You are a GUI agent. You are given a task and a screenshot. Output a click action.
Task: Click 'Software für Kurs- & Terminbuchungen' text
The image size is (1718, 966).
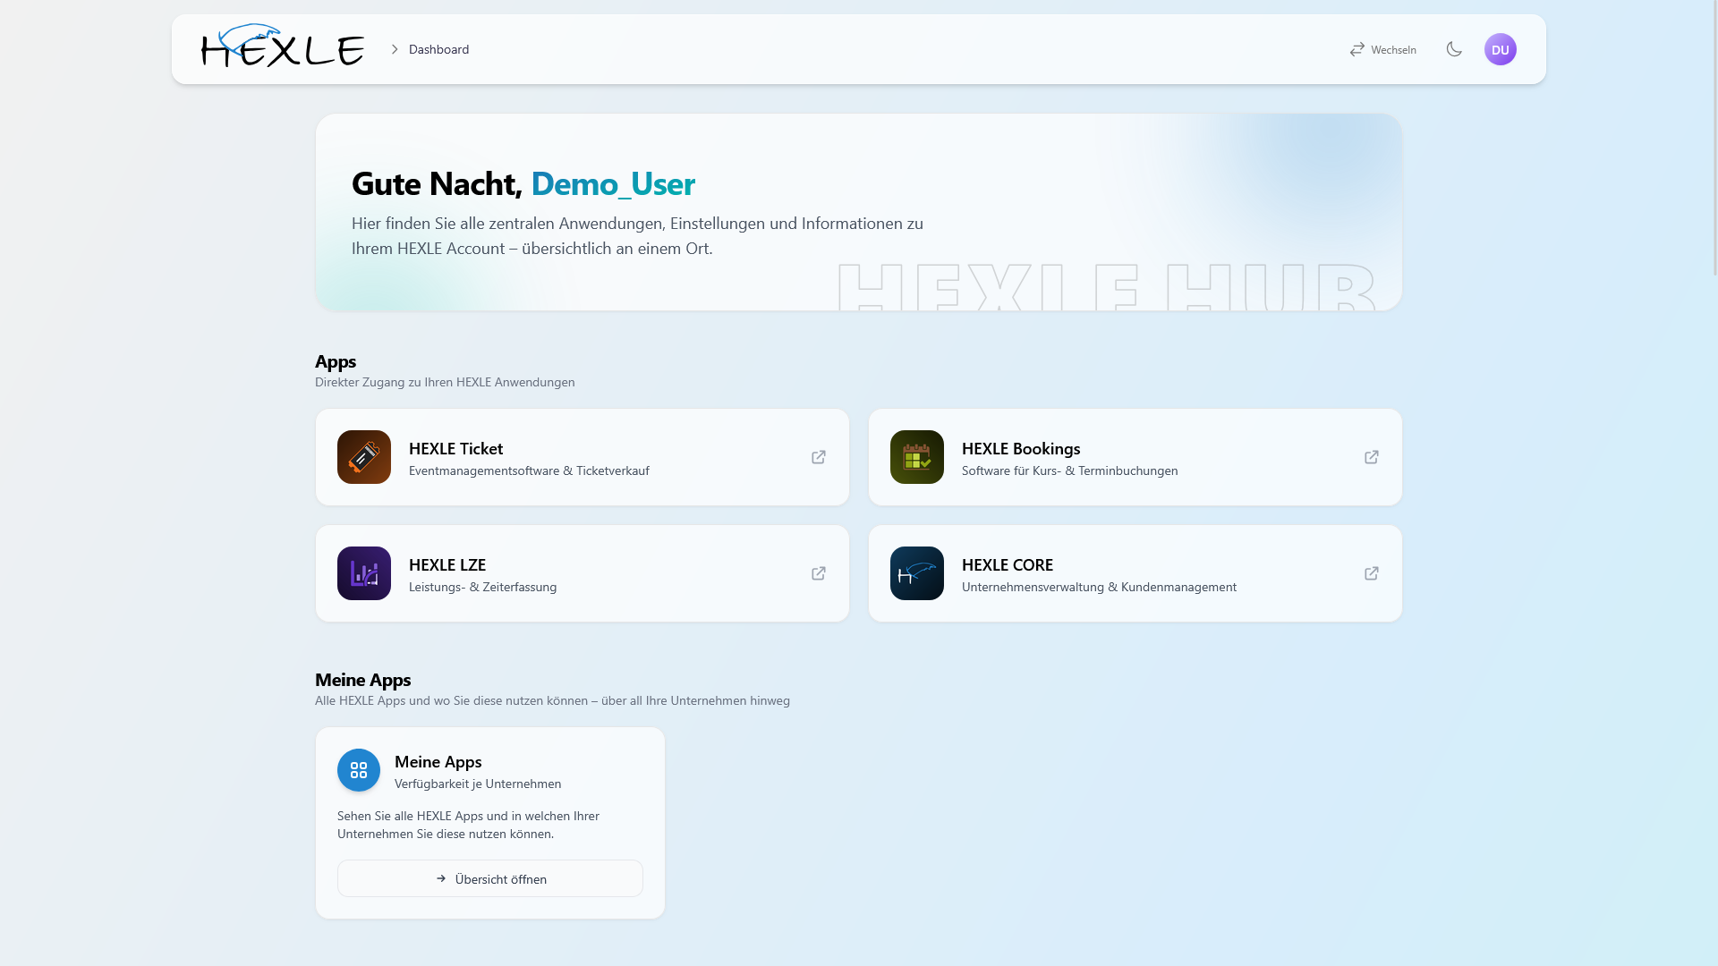tap(1069, 470)
